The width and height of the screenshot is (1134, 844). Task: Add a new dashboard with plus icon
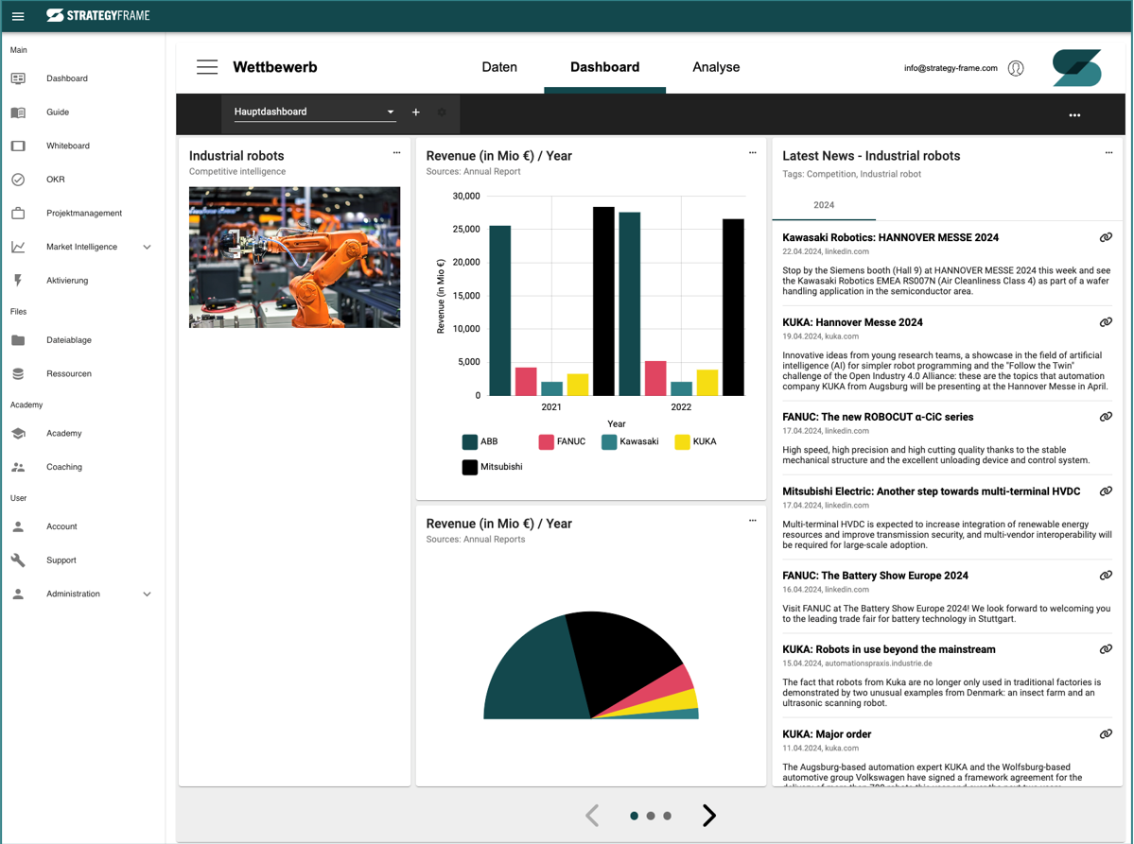[416, 112]
